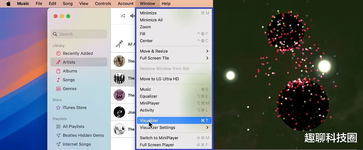Select Songs in the sidebar
This screenshot has height=150, width=363.
tap(79, 80)
